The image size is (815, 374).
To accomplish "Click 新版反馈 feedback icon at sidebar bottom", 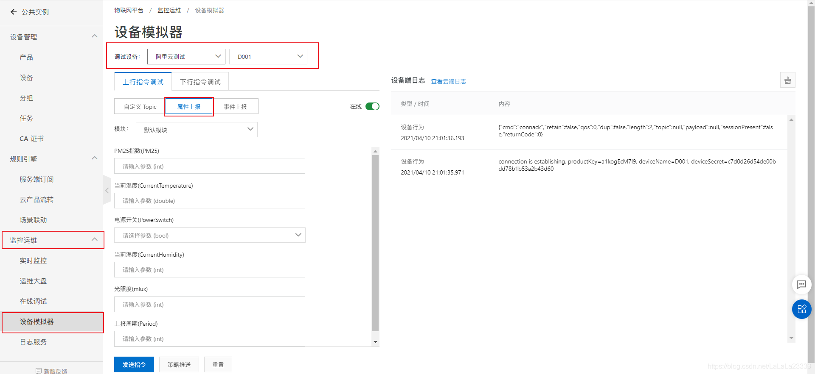I will [x=39, y=371].
